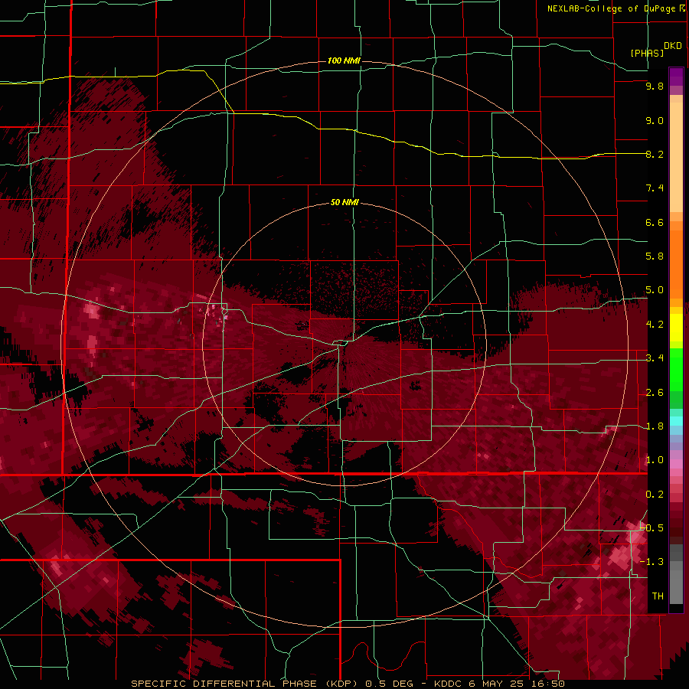Click the dark orange segment of the color bar

(x=676, y=263)
